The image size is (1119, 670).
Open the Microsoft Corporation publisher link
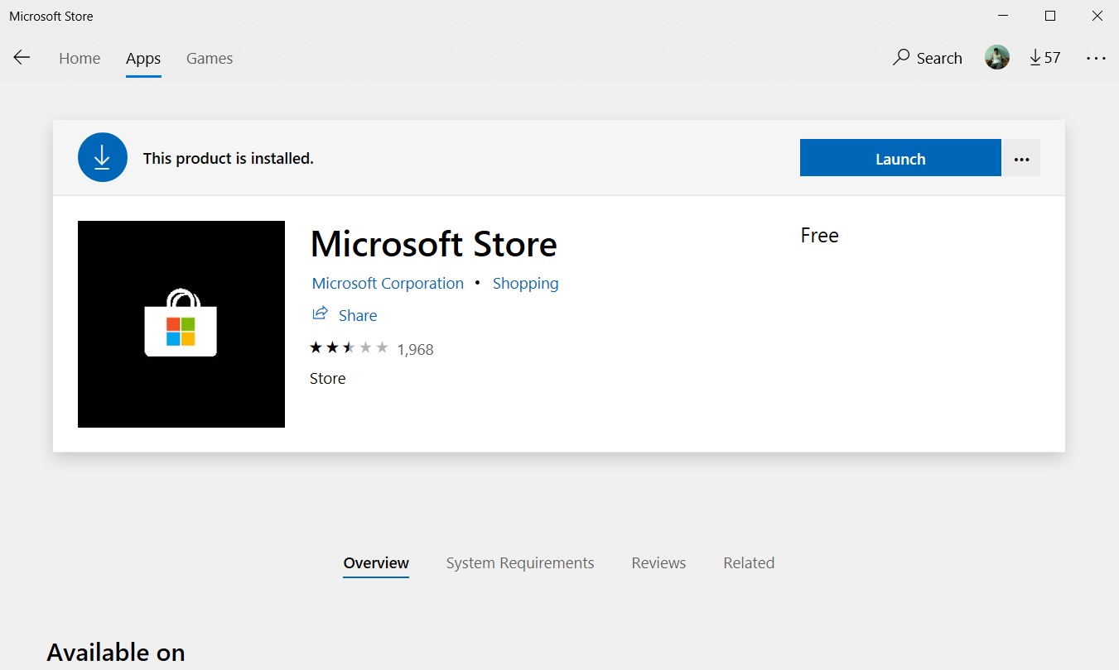(388, 283)
